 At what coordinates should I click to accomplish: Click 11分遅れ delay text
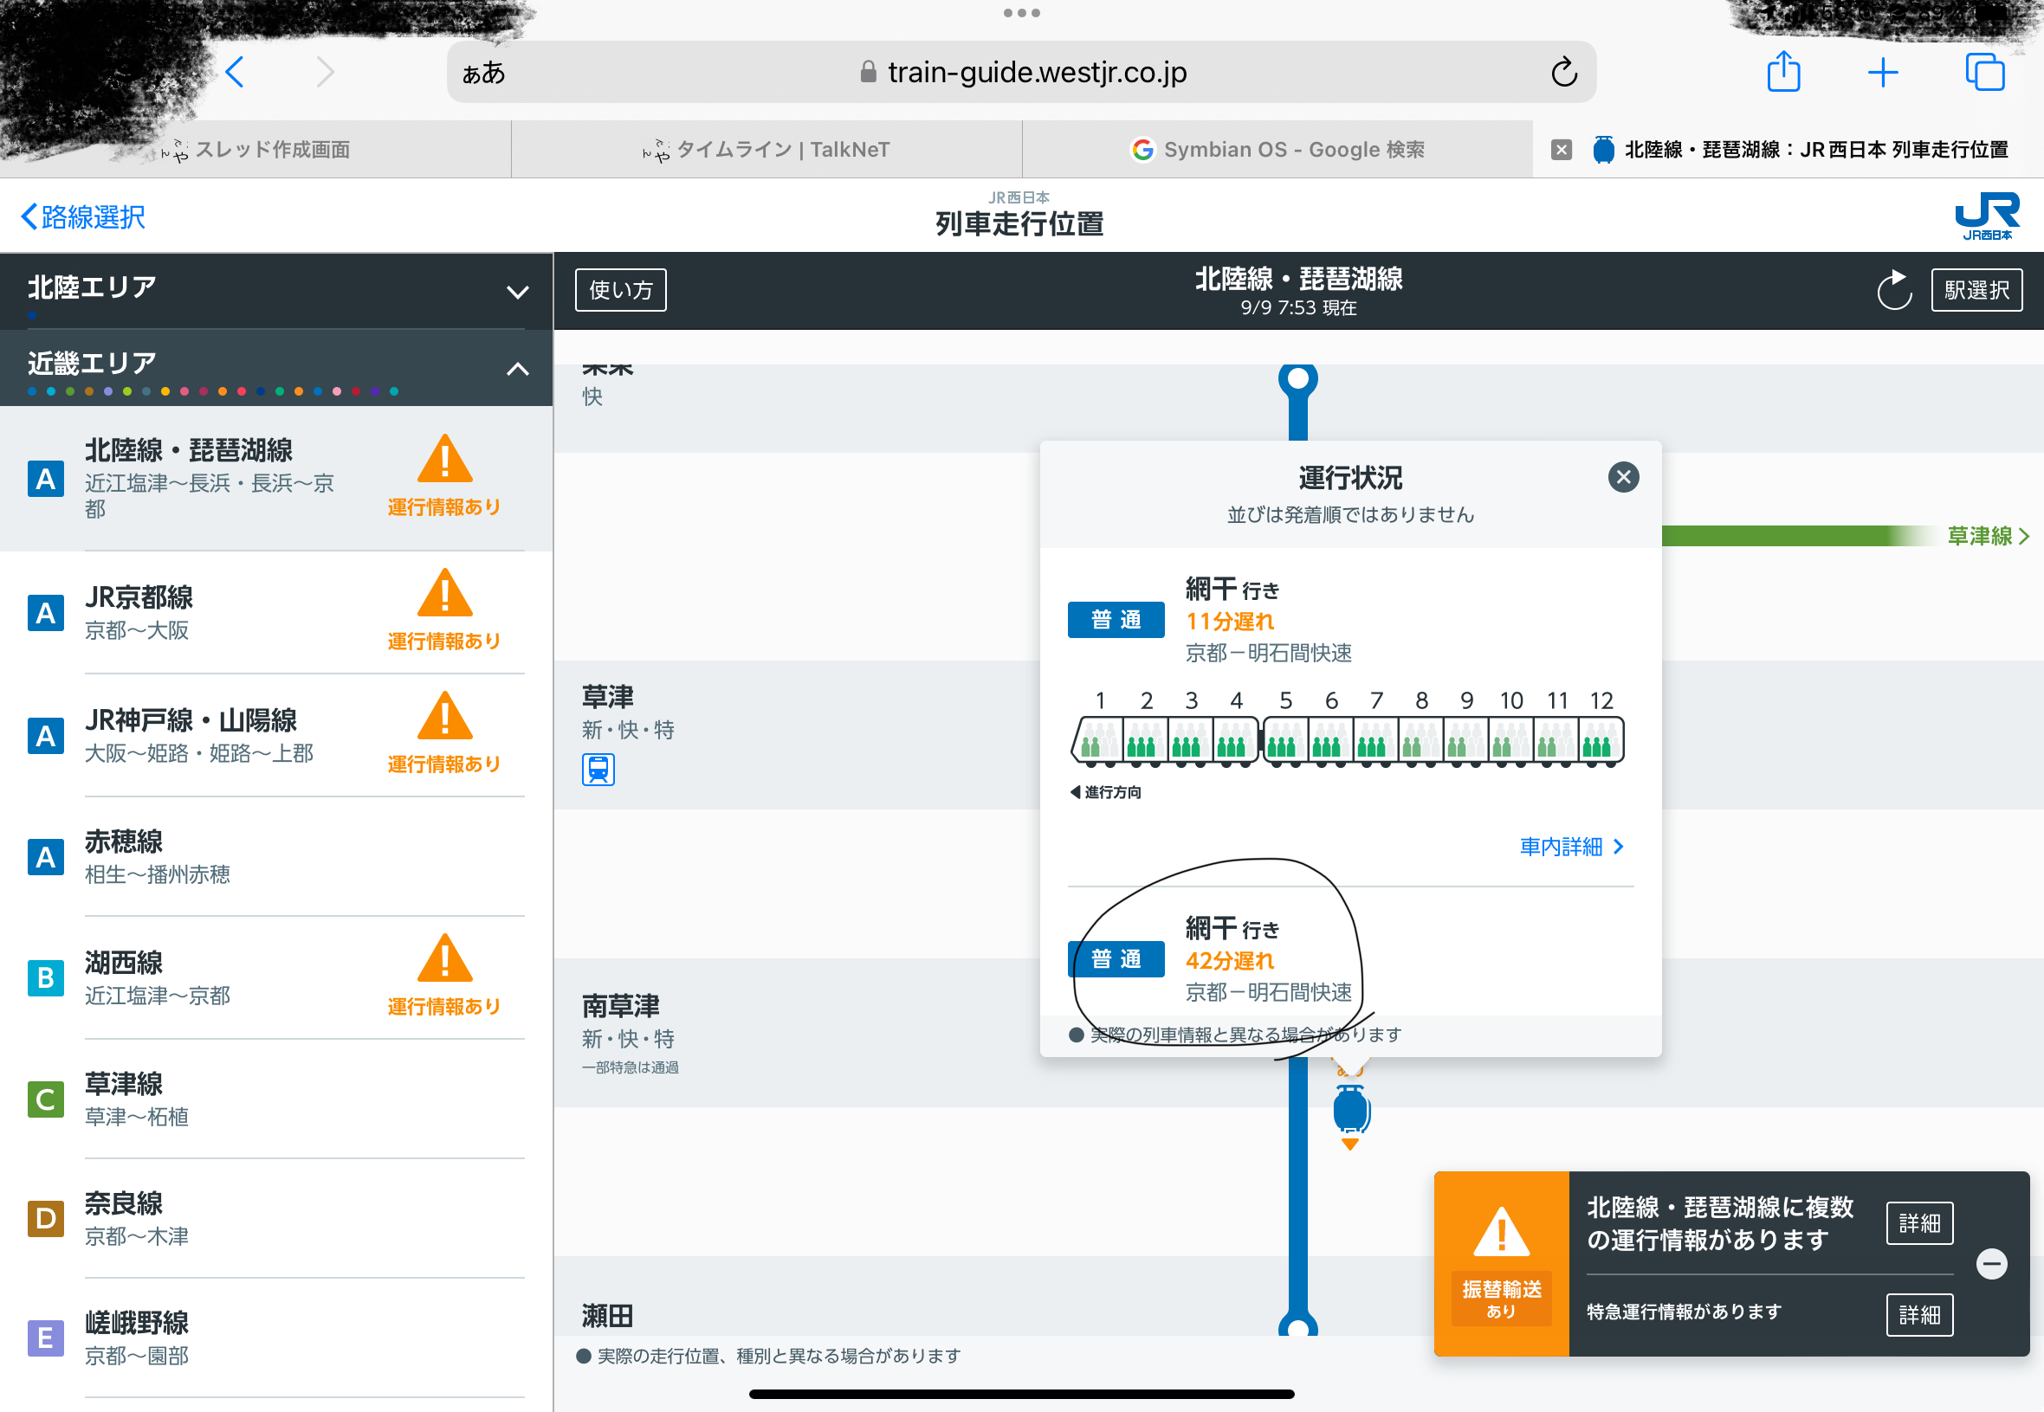pyautogui.click(x=1229, y=621)
